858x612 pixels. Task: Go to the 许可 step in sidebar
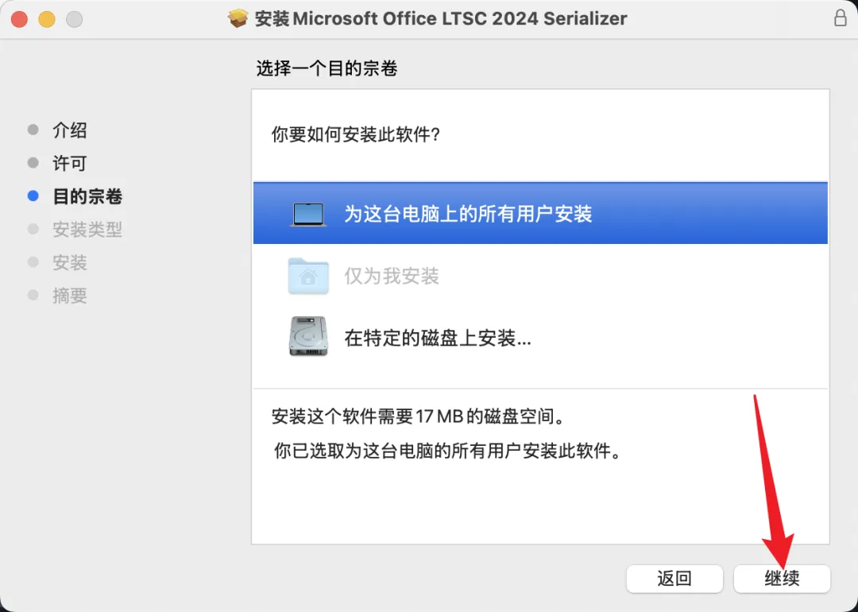click(x=69, y=163)
